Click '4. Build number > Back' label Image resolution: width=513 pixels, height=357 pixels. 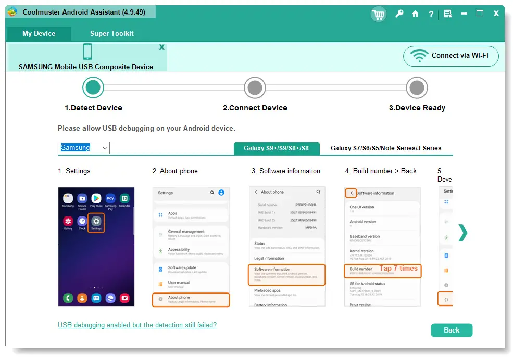pyautogui.click(x=381, y=171)
